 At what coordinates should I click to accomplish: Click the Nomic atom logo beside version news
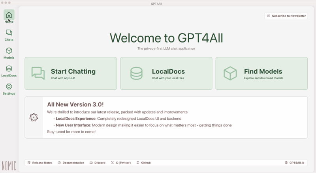point(34,117)
